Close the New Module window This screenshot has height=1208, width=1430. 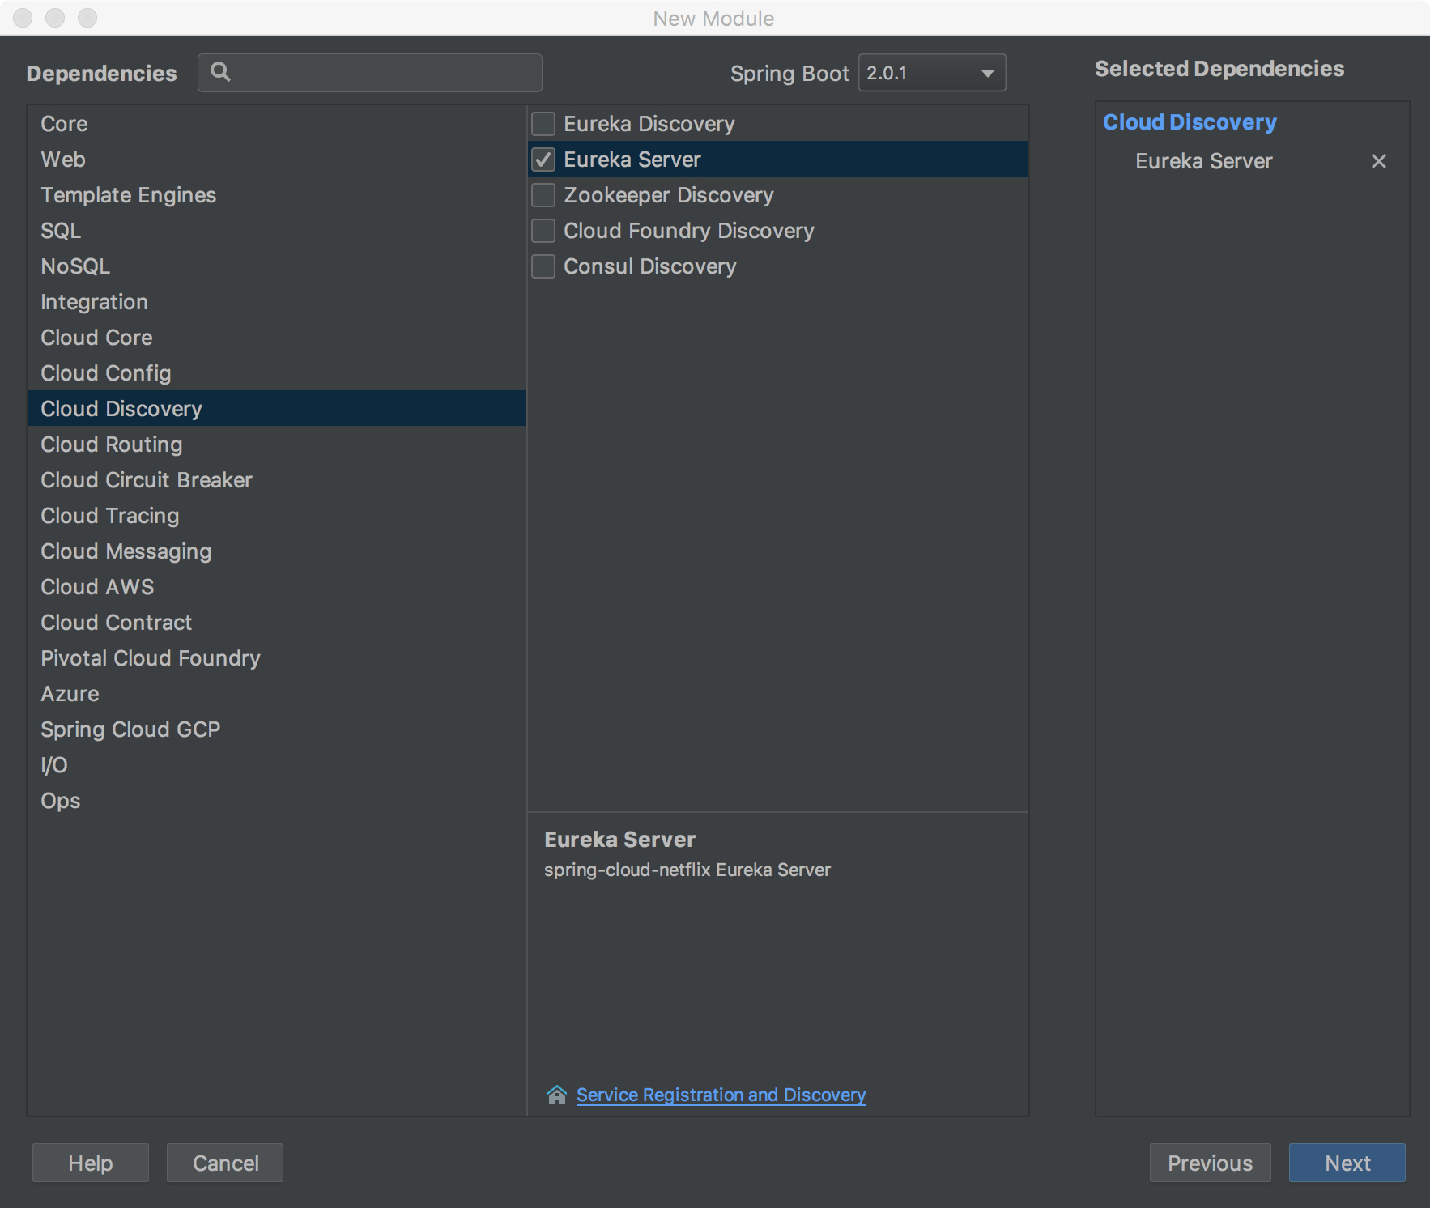pos(23,18)
